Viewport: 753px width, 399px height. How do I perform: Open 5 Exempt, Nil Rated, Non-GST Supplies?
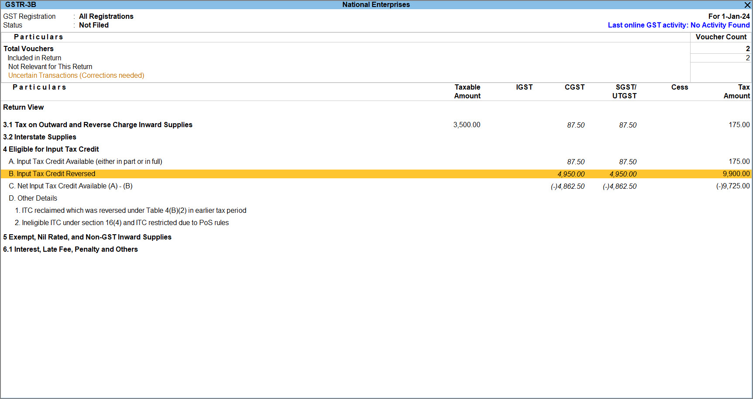(x=87, y=237)
